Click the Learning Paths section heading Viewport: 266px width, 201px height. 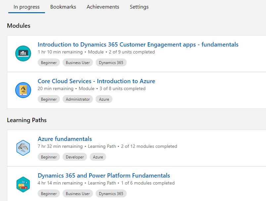(27, 120)
